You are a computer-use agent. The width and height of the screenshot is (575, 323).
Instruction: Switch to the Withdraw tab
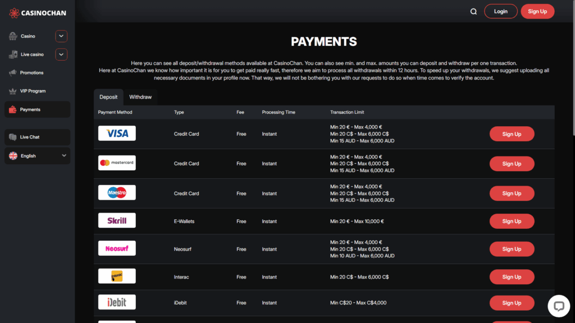pyautogui.click(x=140, y=96)
